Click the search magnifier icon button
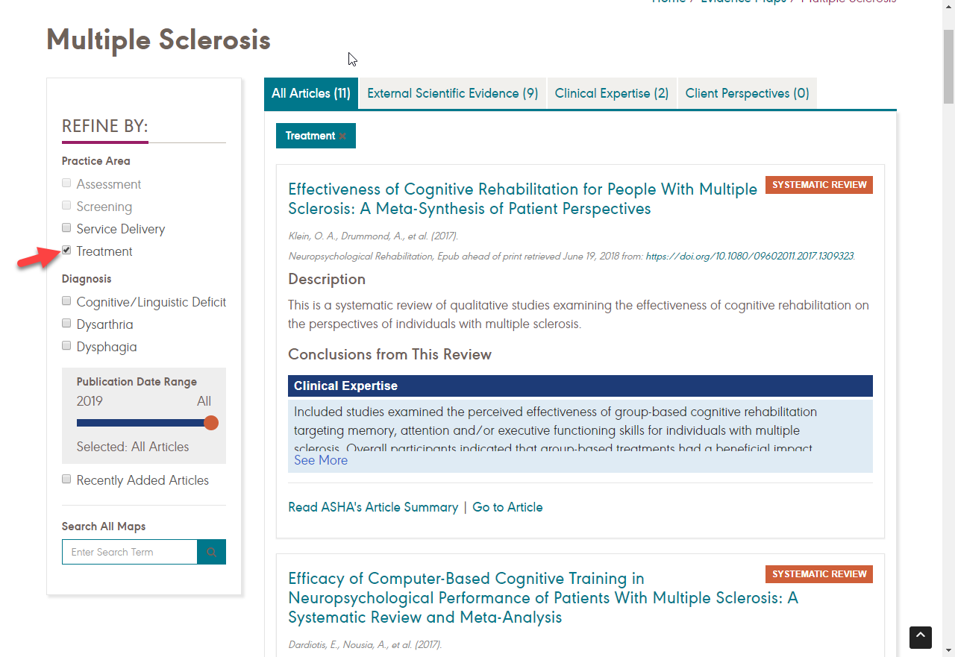The image size is (955, 657). click(211, 552)
